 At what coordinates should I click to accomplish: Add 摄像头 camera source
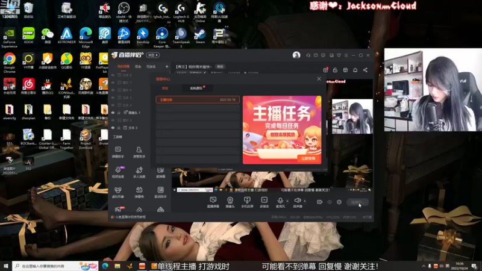[x=230, y=202]
